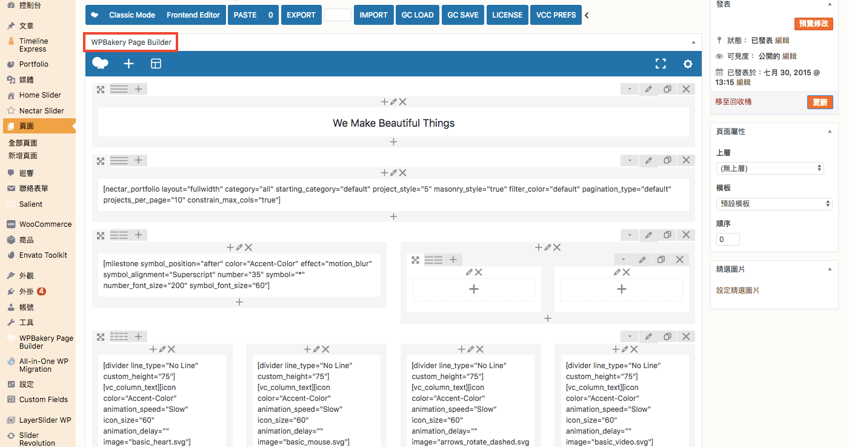This screenshot has height=447, width=849.
Task: Collapse the first row using arrow toggle
Action: tap(630, 89)
